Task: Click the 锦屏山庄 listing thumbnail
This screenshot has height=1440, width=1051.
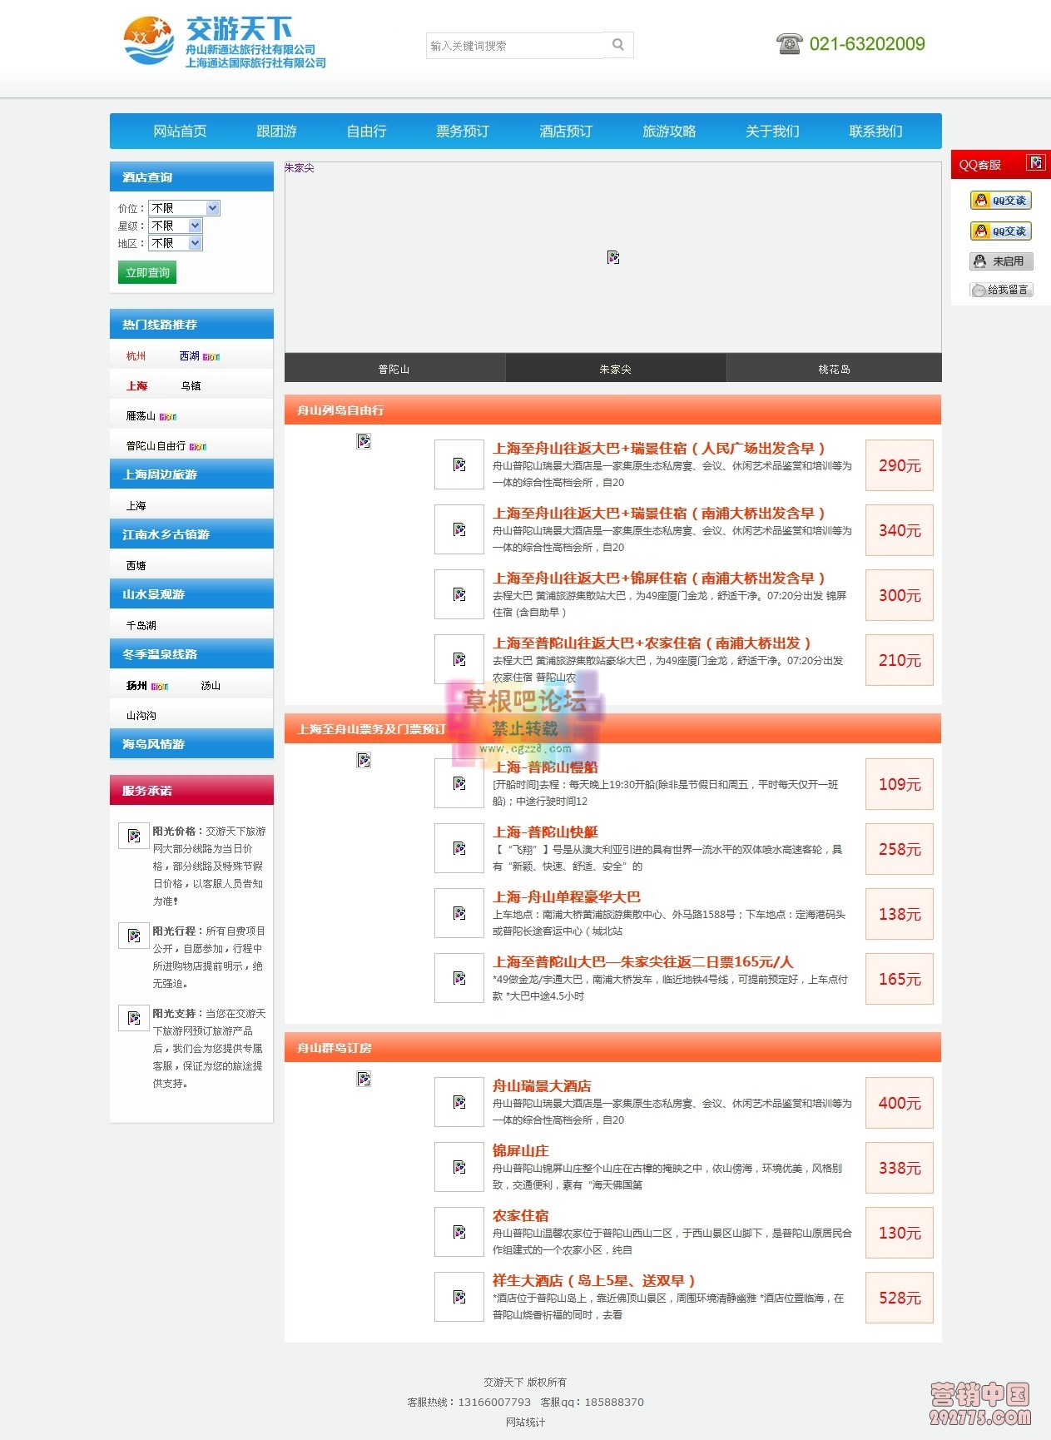Action: (x=459, y=1167)
